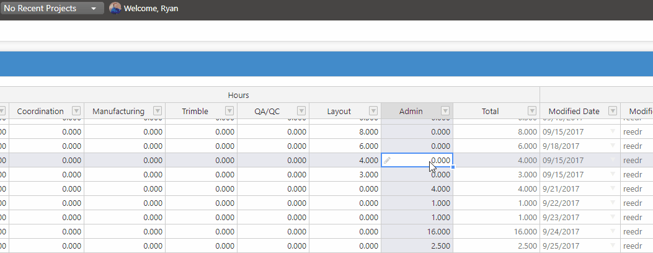Open the Manufacturing column filter

pos(158,110)
